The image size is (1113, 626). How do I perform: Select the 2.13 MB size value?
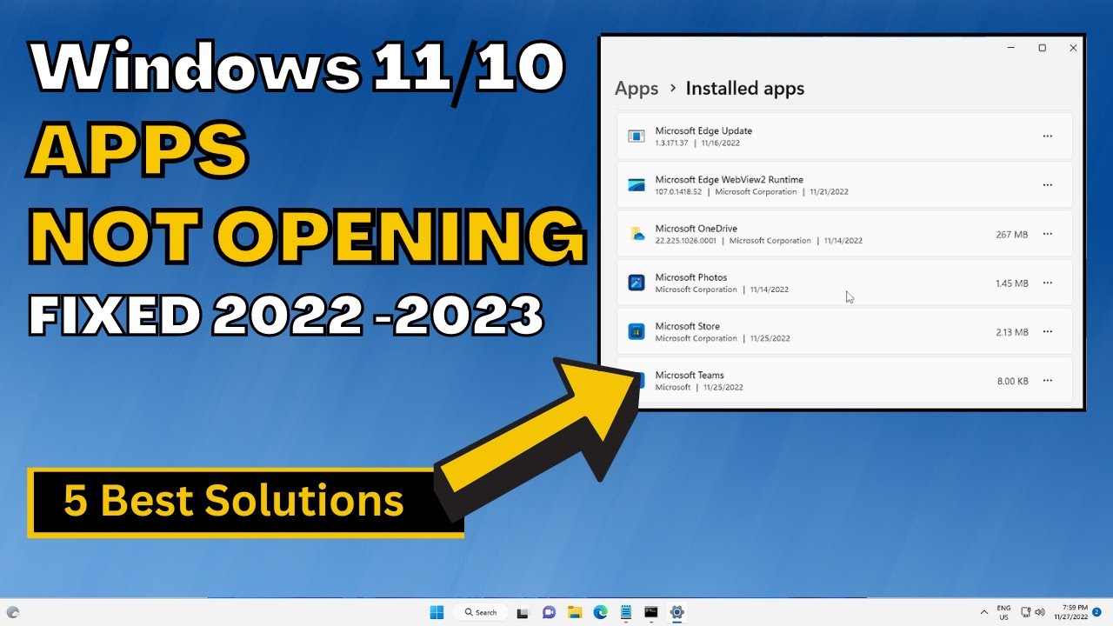tap(1011, 332)
